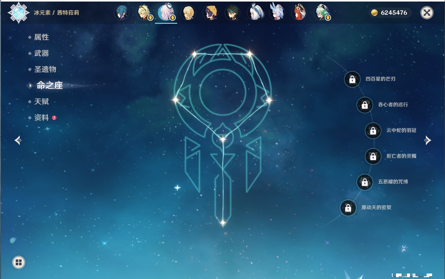This screenshot has height=279, width=445.
Task: Go to the previous character with the left arrow
Action: [x=18, y=140]
